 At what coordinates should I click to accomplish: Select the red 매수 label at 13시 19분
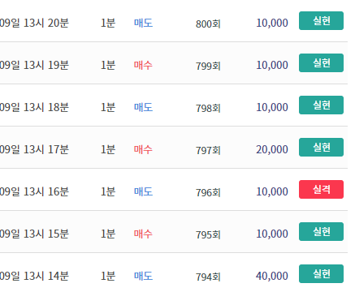pyautogui.click(x=143, y=65)
